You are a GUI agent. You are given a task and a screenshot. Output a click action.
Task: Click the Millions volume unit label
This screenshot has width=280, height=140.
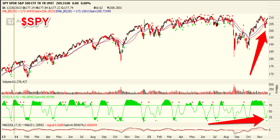coord(277,89)
